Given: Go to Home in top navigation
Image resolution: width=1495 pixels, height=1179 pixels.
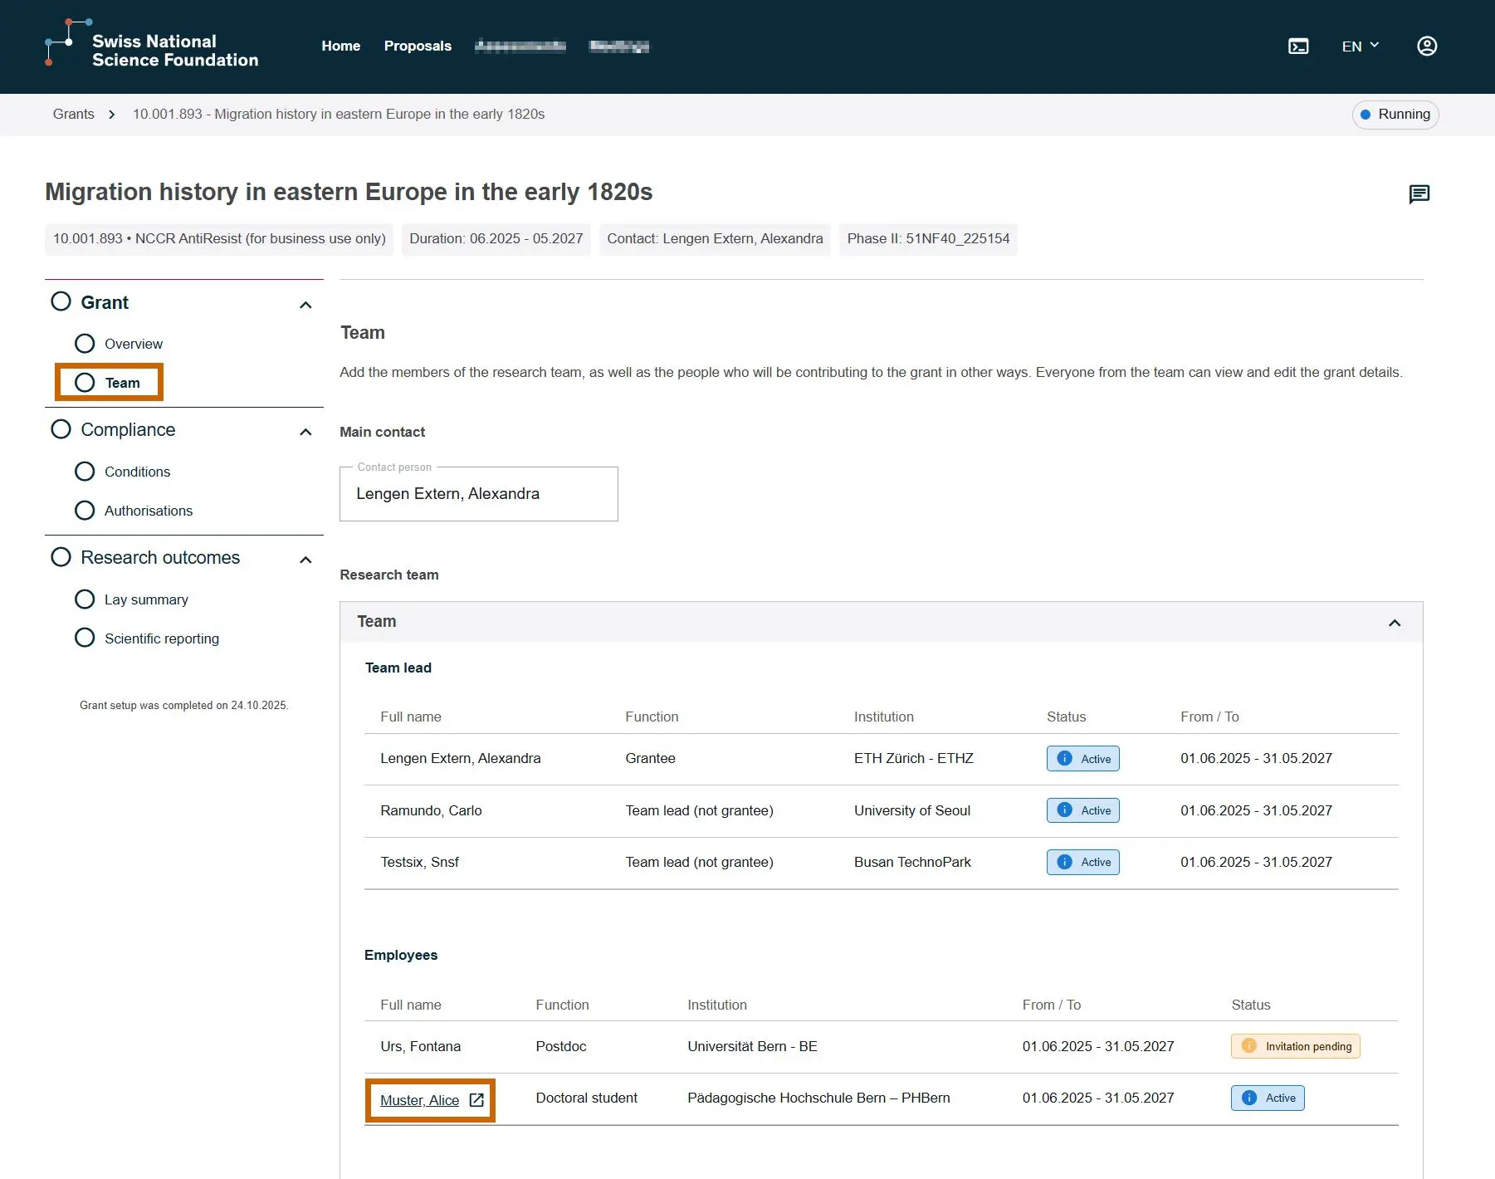Looking at the screenshot, I should pyautogui.click(x=341, y=46).
